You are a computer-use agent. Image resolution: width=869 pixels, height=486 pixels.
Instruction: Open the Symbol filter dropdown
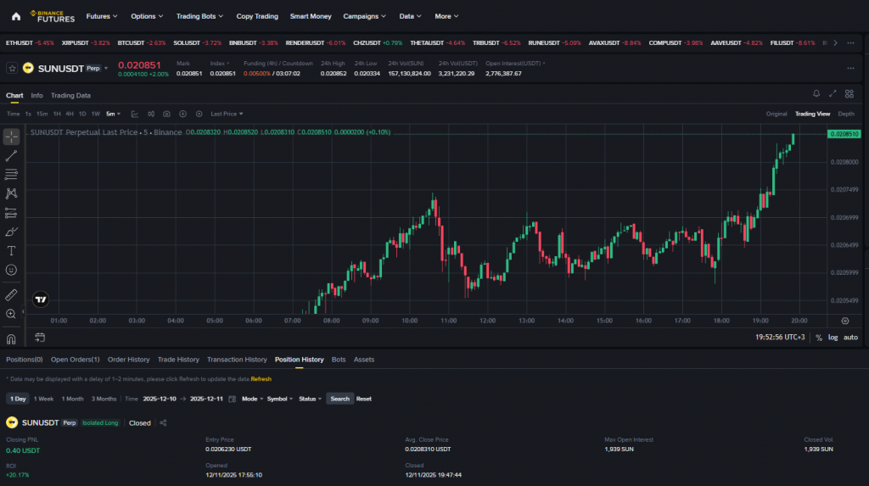click(x=279, y=399)
